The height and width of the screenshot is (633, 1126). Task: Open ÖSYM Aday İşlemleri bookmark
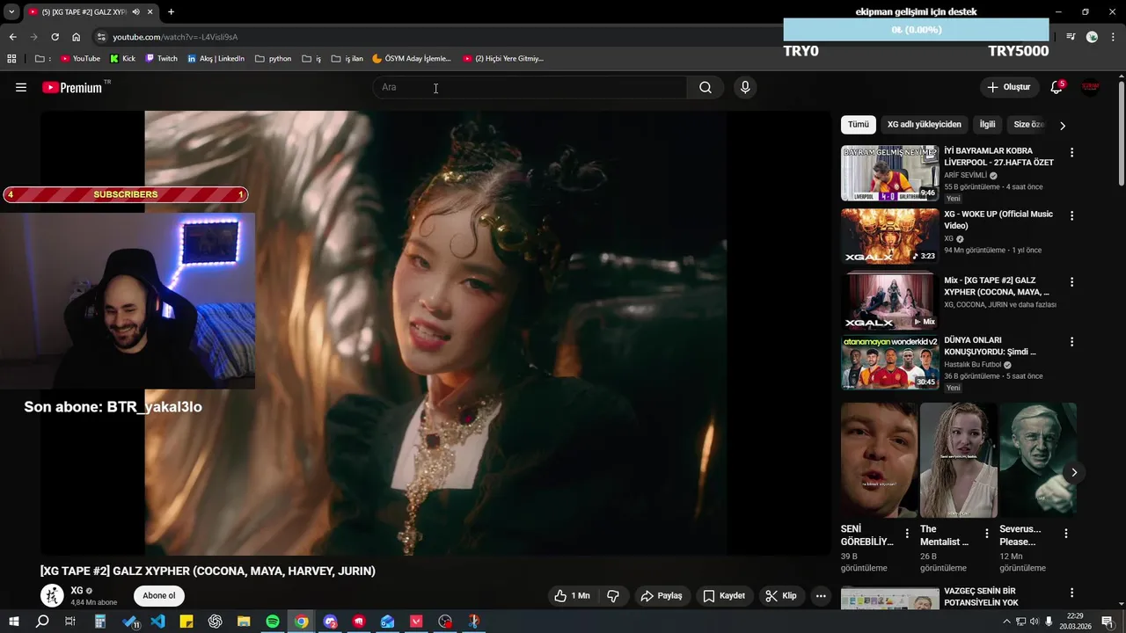pyautogui.click(x=412, y=59)
